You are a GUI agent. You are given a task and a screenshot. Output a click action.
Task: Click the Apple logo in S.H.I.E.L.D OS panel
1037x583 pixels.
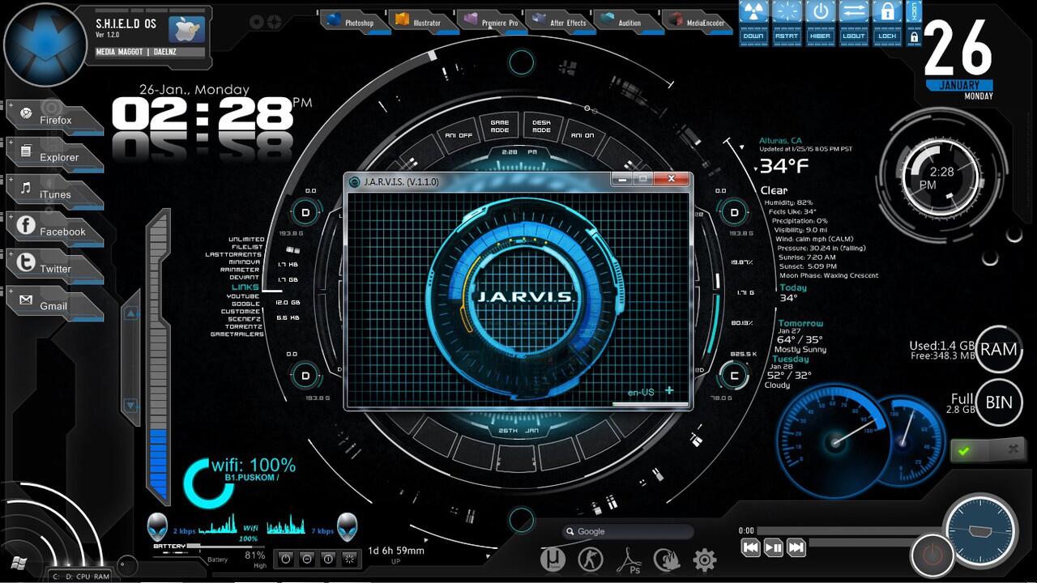coord(186,28)
